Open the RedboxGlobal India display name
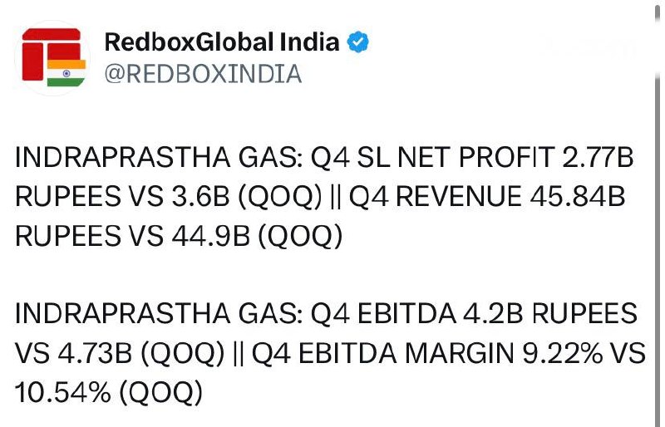The height and width of the screenshot is (427, 665). coord(222,42)
